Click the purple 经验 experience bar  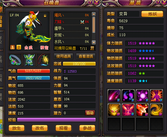(56, 120)
